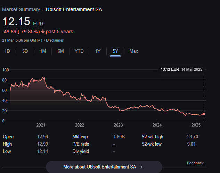Click the 2021 label on chart axis
The image size is (220, 173).
[41, 125]
